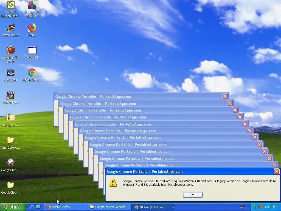Viewport: 281px width, 211px height.
Task: Click the frontmost dialog's title bar text
Action: 145,171
